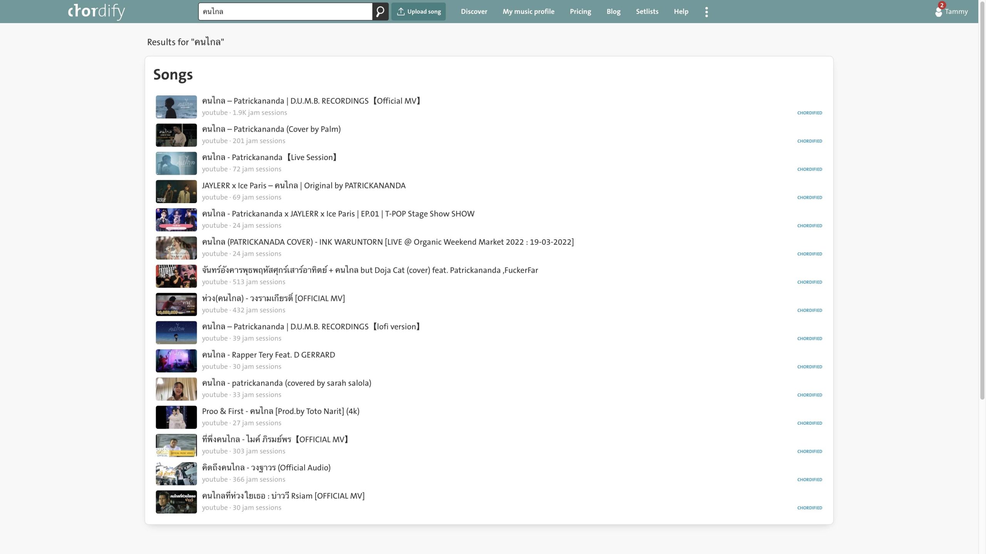This screenshot has width=986, height=554.
Task: Click into the search input field
Action: (285, 12)
